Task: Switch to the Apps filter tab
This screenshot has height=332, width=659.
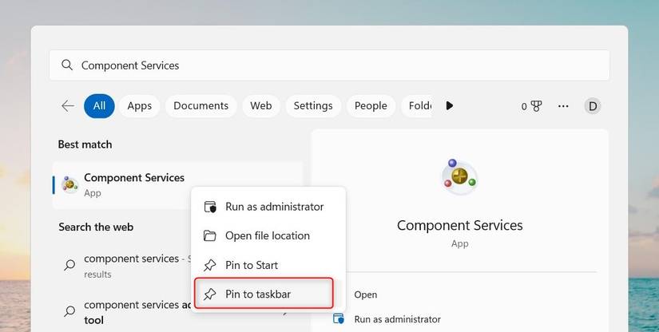Action: [140, 106]
